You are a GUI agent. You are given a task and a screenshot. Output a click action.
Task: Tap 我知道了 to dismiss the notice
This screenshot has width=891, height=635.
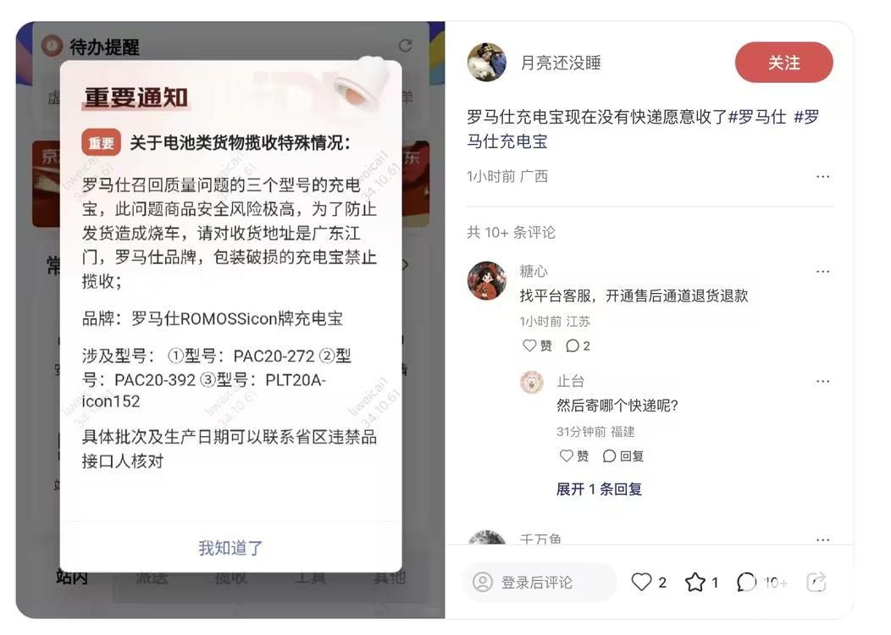pos(230,548)
